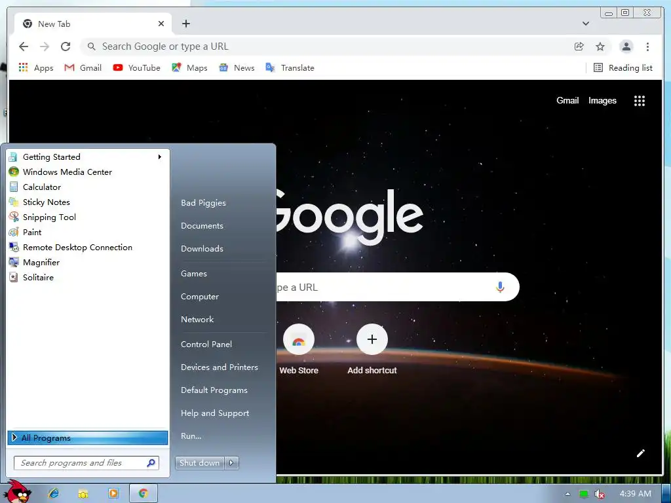Screen dimensions: 671x503
Task: Launch Snipping Tool
Action: pos(87,217)
